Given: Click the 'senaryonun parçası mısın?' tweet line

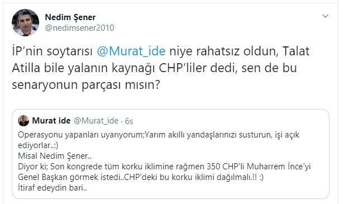Looking at the screenshot, I should click(x=86, y=85).
